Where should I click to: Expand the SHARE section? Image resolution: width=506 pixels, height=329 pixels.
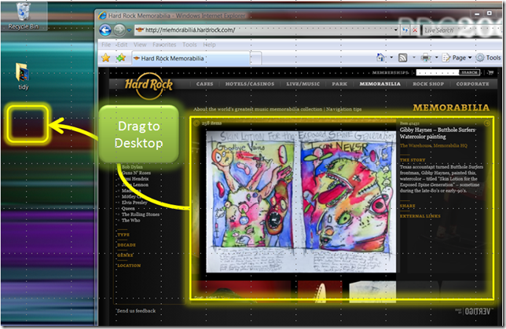coord(408,206)
